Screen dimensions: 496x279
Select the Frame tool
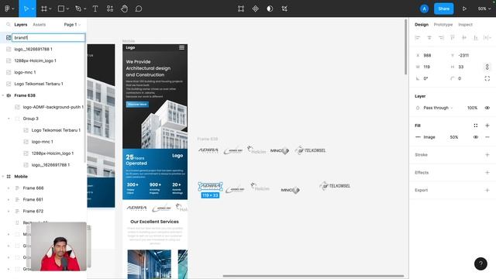[44, 9]
